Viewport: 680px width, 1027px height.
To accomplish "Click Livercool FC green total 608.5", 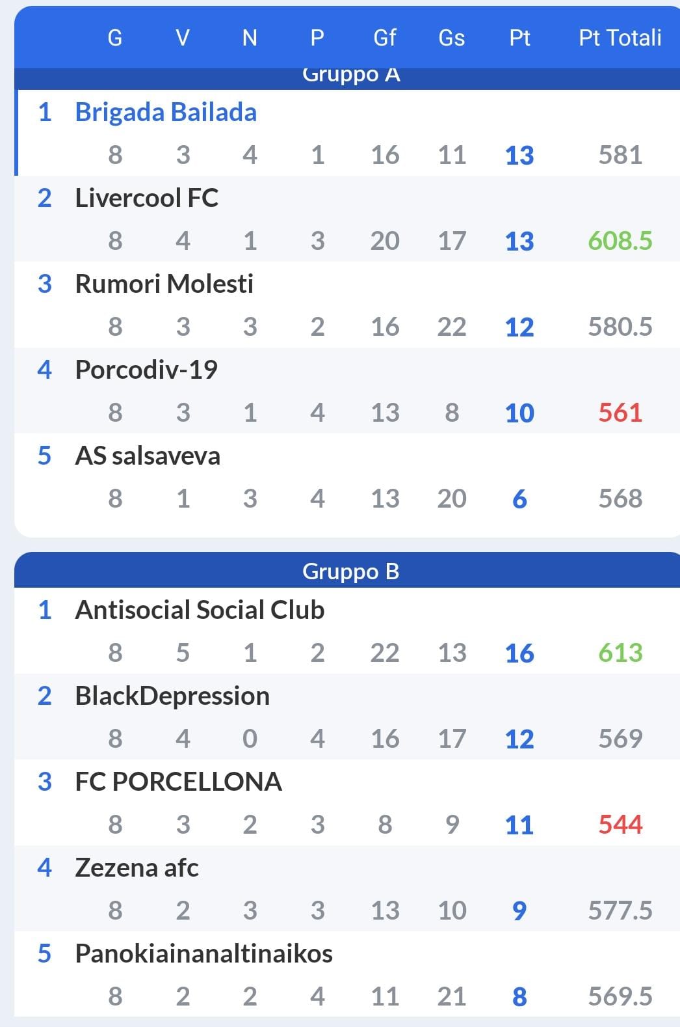I will [x=620, y=241].
